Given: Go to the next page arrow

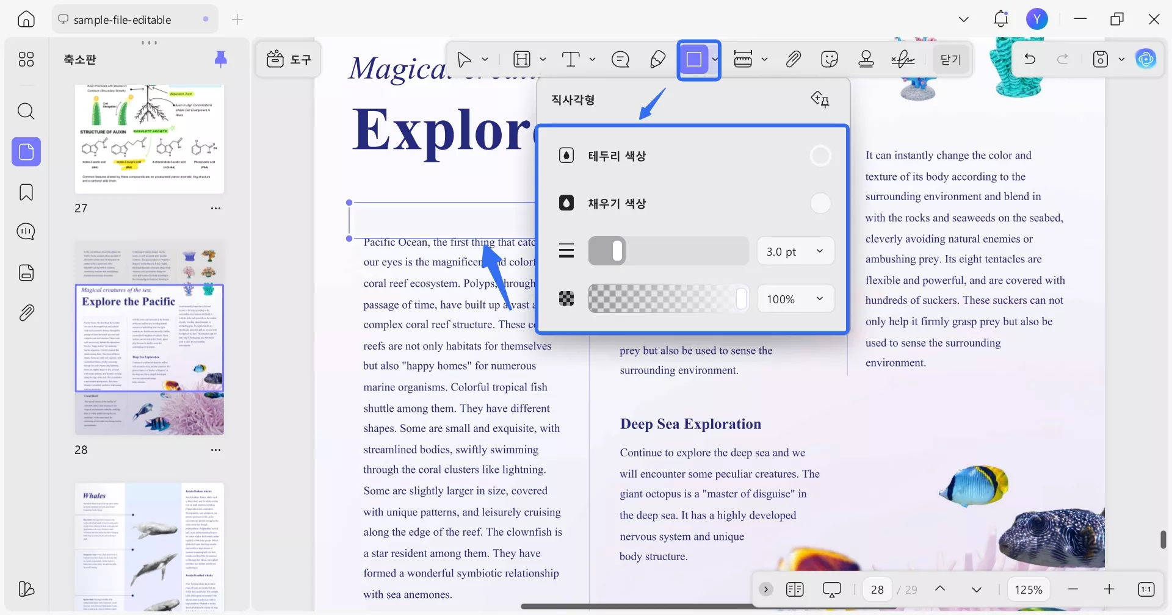Looking at the screenshot, I should (977, 589).
